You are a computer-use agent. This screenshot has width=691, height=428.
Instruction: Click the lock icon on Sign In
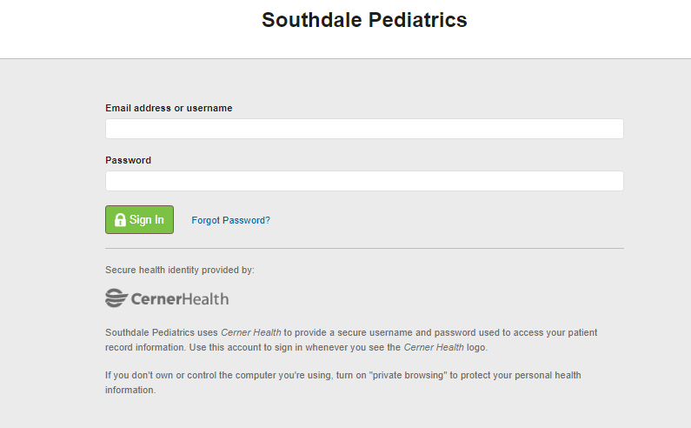pyautogui.click(x=120, y=220)
